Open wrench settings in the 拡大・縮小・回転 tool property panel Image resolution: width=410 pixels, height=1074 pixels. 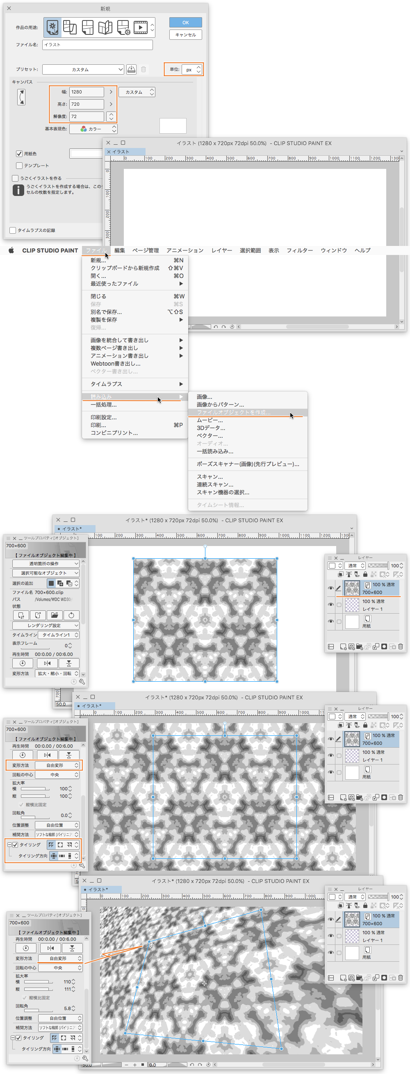pos(82,682)
